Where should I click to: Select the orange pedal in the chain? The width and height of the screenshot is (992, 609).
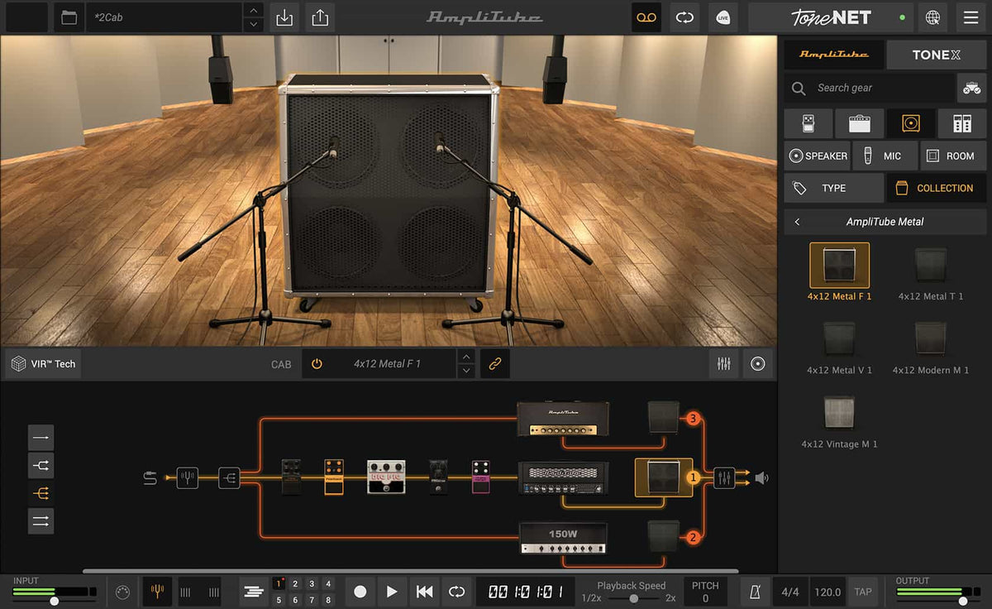pyautogui.click(x=334, y=477)
